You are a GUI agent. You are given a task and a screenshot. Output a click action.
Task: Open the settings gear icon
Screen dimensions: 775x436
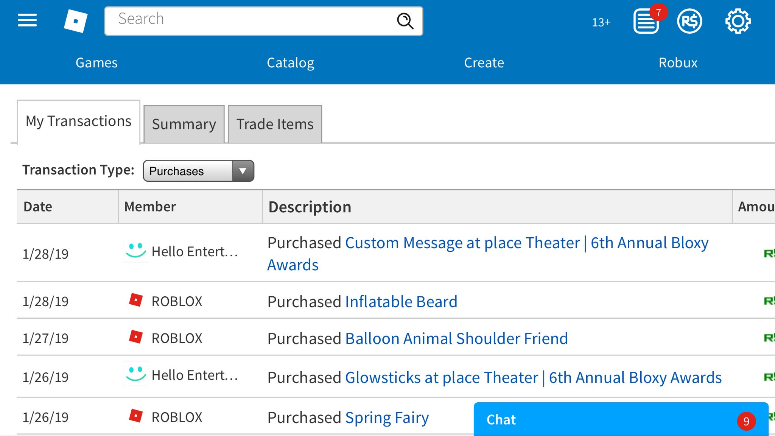tap(738, 22)
